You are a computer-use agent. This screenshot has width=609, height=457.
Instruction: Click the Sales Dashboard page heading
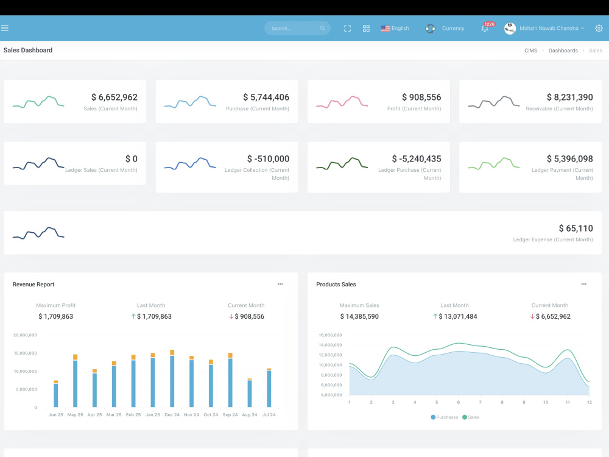(x=28, y=50)
